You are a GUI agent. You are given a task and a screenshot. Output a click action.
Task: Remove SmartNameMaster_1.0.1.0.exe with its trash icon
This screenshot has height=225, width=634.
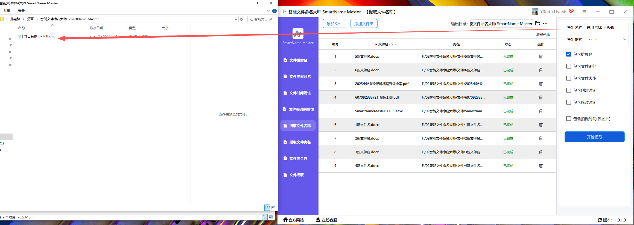[540, 111]
